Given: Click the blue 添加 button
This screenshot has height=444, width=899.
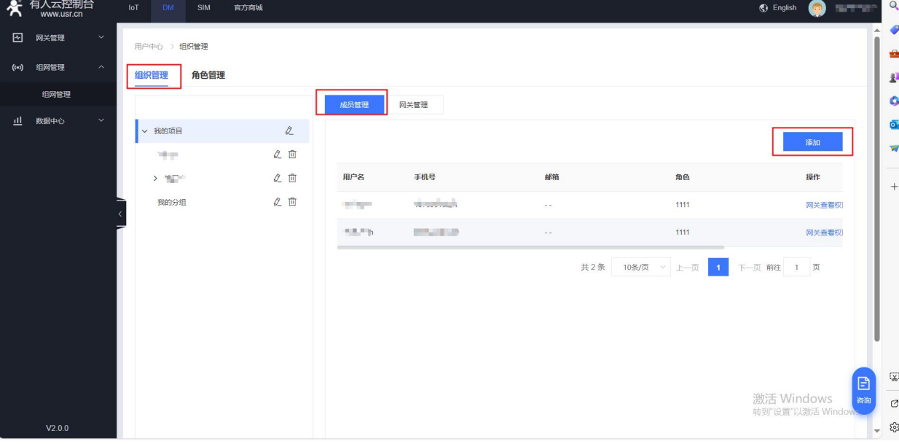Looking at the screenshot, I should click(812, 142).
